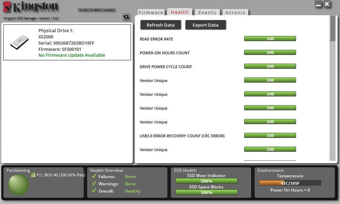The image size is (340, 204).
Task: Click the Firmware: SFS00101 text
Action: pos(59,49)
